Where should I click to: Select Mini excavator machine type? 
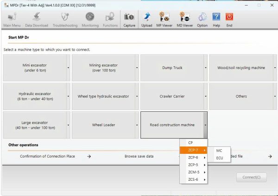[x=35, y=68]
